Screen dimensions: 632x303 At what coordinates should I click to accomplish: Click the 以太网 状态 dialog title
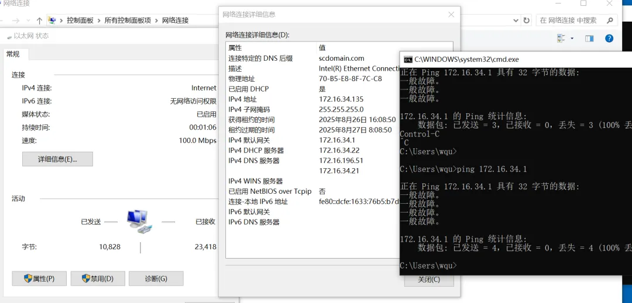pos(31,36)
